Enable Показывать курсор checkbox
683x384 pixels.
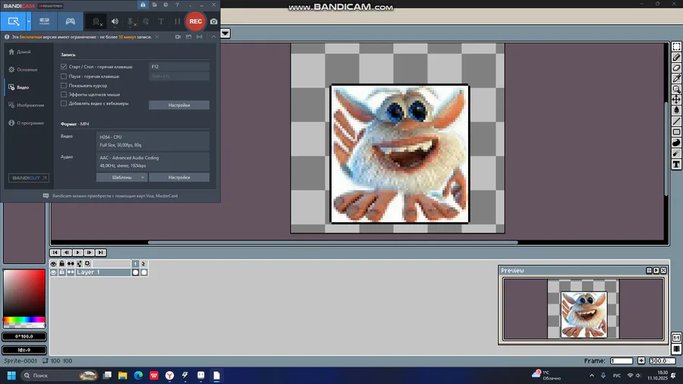[x=64, y=85]
